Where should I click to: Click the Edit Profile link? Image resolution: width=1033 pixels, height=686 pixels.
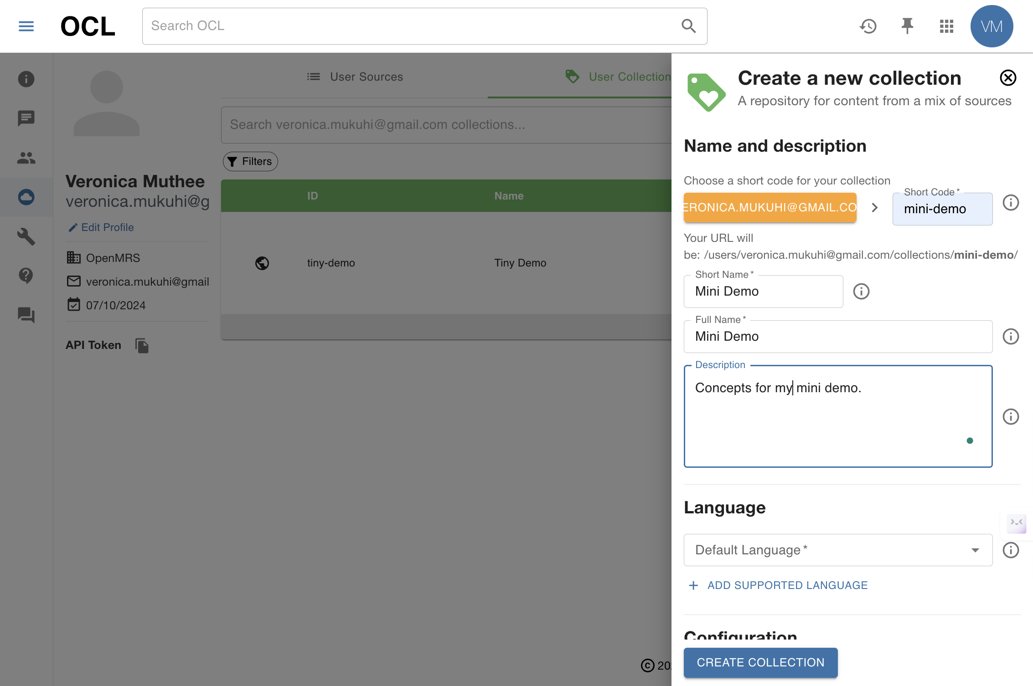[x=101, y=227]
